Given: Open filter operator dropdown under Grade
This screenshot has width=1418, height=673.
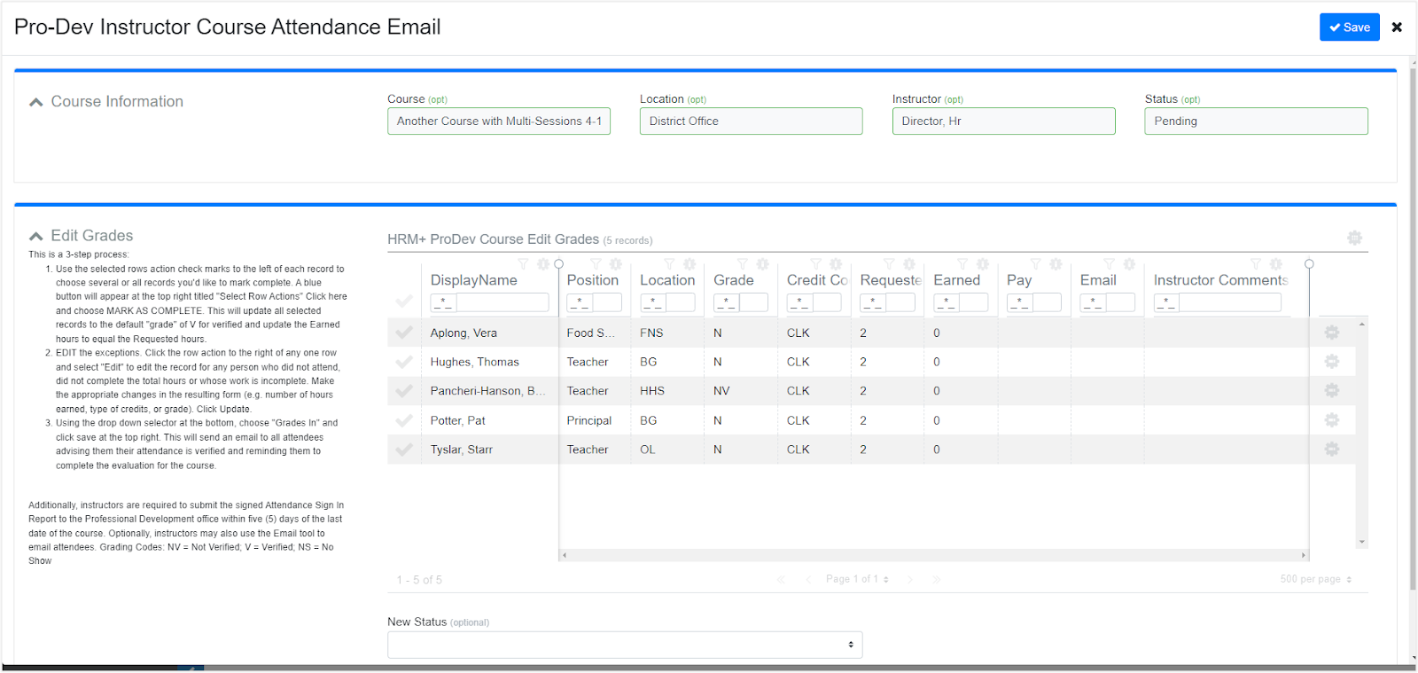Looking at the screenshot, I should [x=727, y=302].
